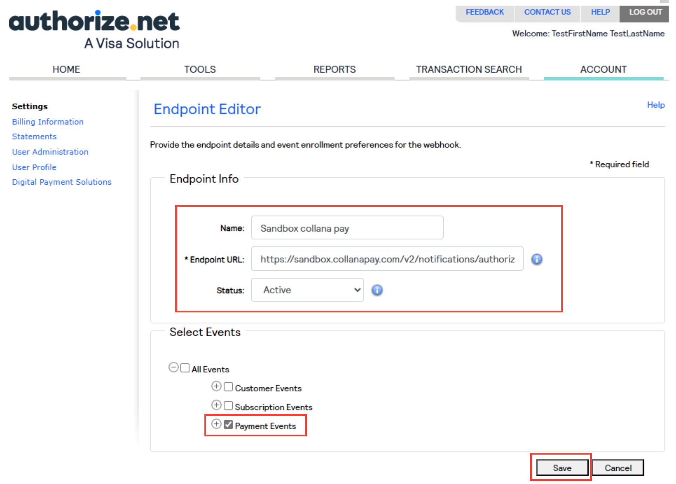Save the endpoint configuration
This screenshot has height=484, width=676.
pos(562,468)
